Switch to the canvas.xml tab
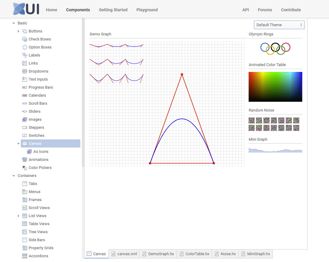Viewport: 329px width, 262px height. pos(124,254)
